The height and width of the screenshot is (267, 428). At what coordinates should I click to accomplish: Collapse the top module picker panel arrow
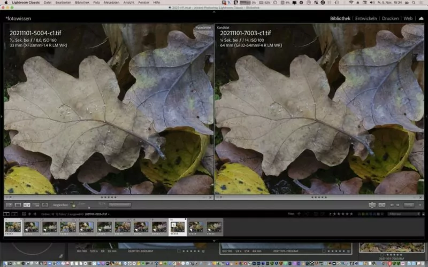pos(214,12)
